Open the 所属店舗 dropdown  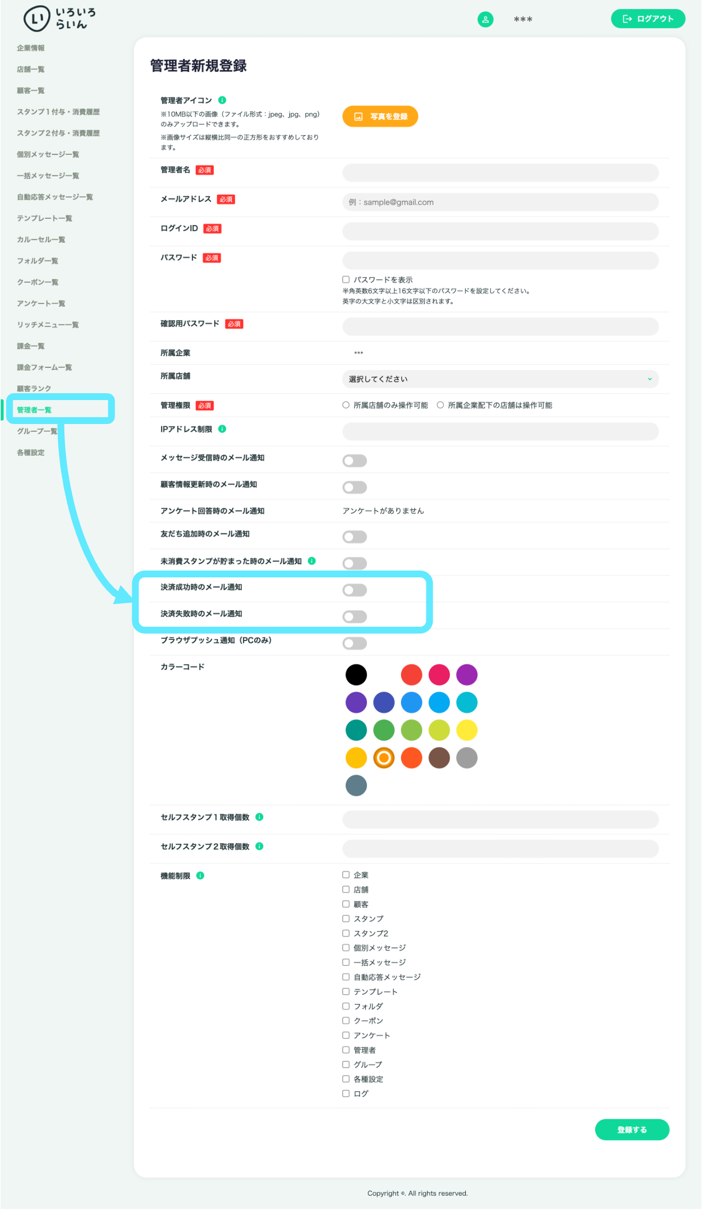coord(501,379)
